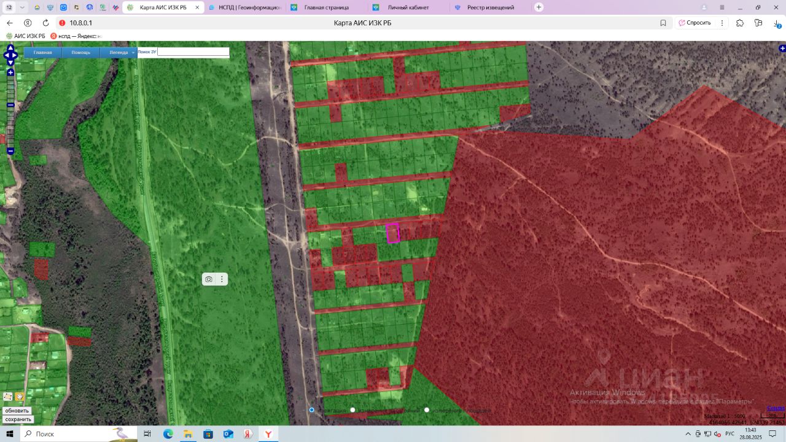Open the Главная menu item

(43, 53)
